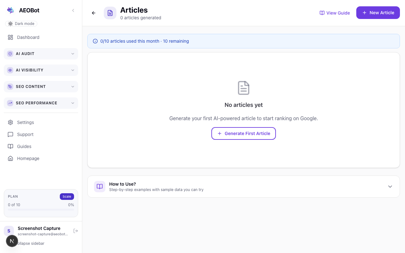This screenshot has width=405, height=253.
Task: Open the Next.js dev tools badge
Action: click(x=12, y=241)
